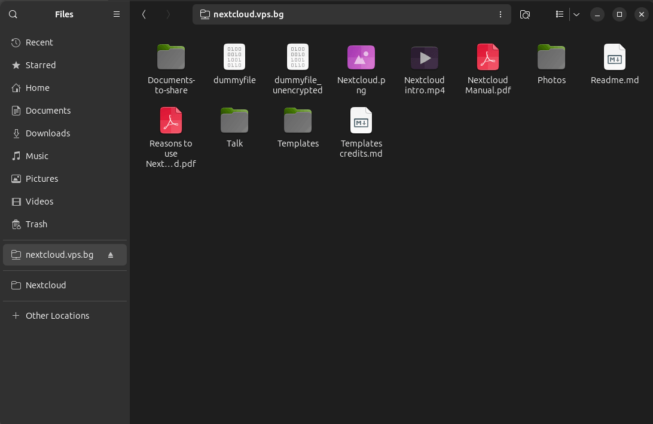The image size is (653, 424).
Task: Click the Readme.md file name
Action: 615,80
